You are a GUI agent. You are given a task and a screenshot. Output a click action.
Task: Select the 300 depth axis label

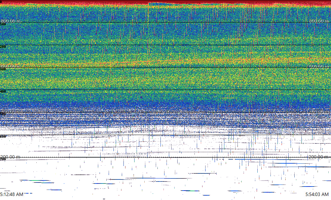3,69
